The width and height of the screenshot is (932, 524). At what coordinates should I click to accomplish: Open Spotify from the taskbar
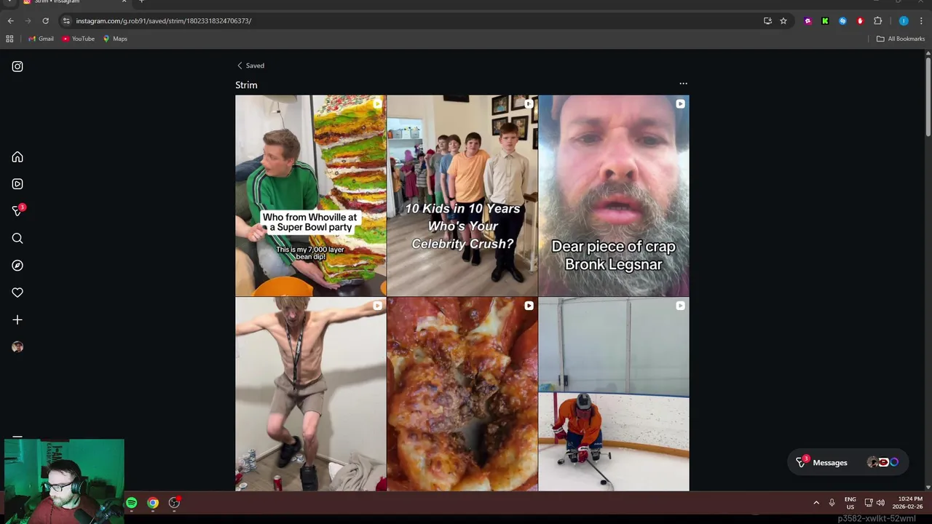pos(132,503)
